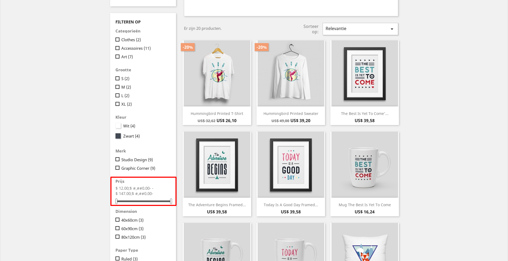Click the Wit (4) color label
This screenshot has height=261, width=508.
click(129, 126)
